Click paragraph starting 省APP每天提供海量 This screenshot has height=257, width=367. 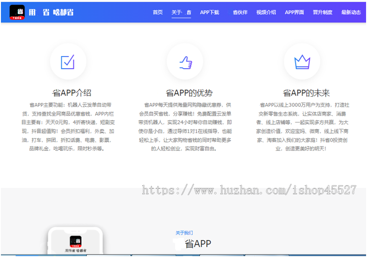[185, 127]
